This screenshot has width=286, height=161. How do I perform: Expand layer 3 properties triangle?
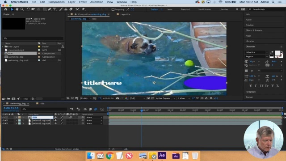(x=16, y=123)
